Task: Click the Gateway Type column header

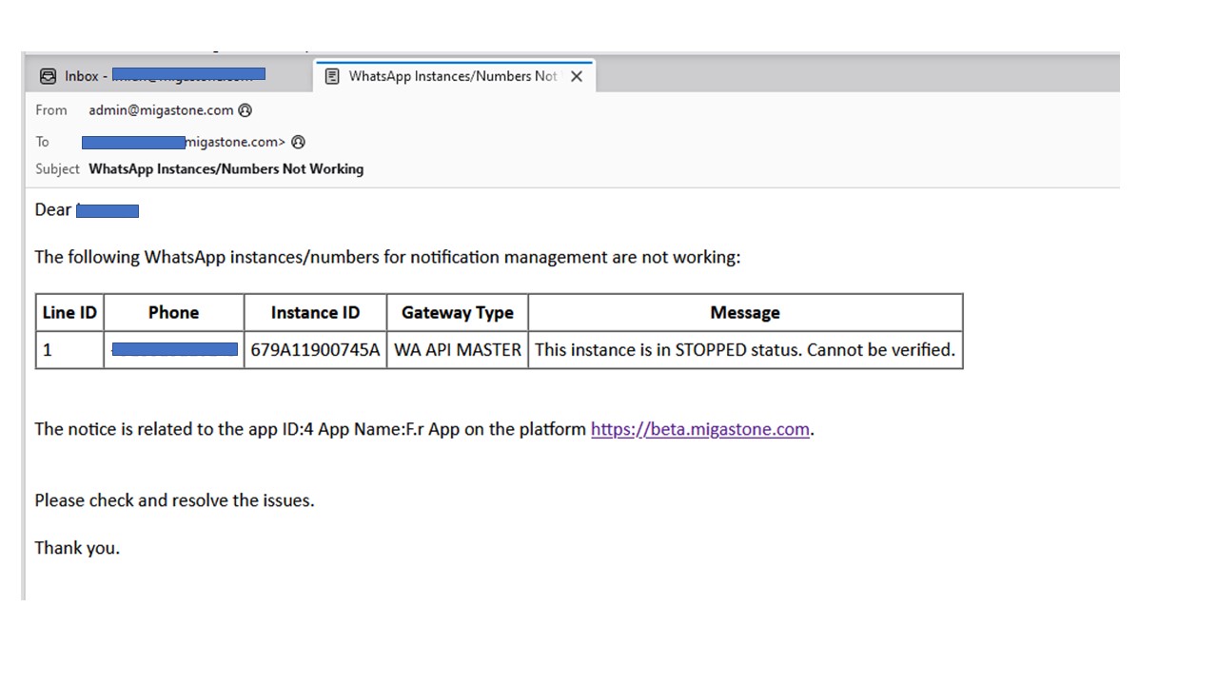Action: [457, 312]
